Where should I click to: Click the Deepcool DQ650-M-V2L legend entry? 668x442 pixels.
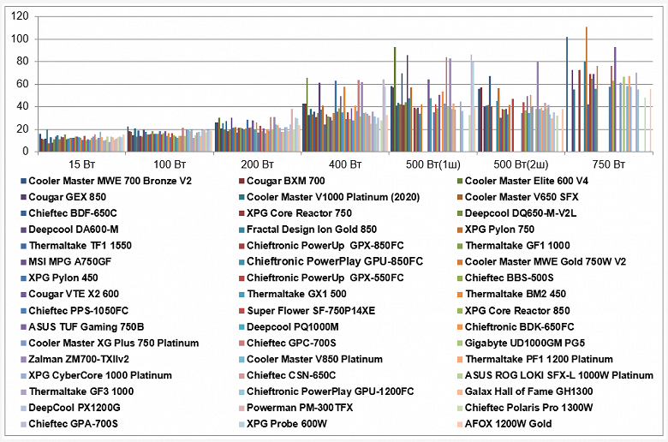[x=516, y=213]
